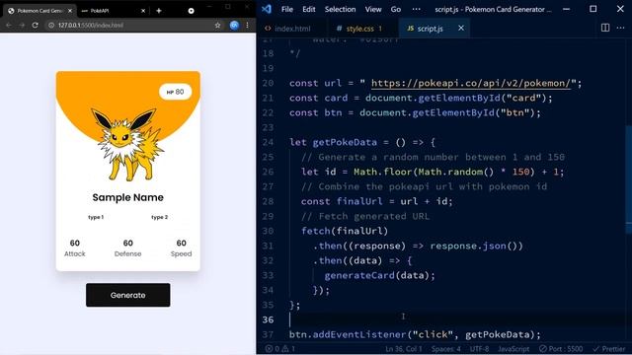Switch to the style.css editor tab
Viewport: 632px width, 355px height.
pyautogui.click(x=359, y=29)
